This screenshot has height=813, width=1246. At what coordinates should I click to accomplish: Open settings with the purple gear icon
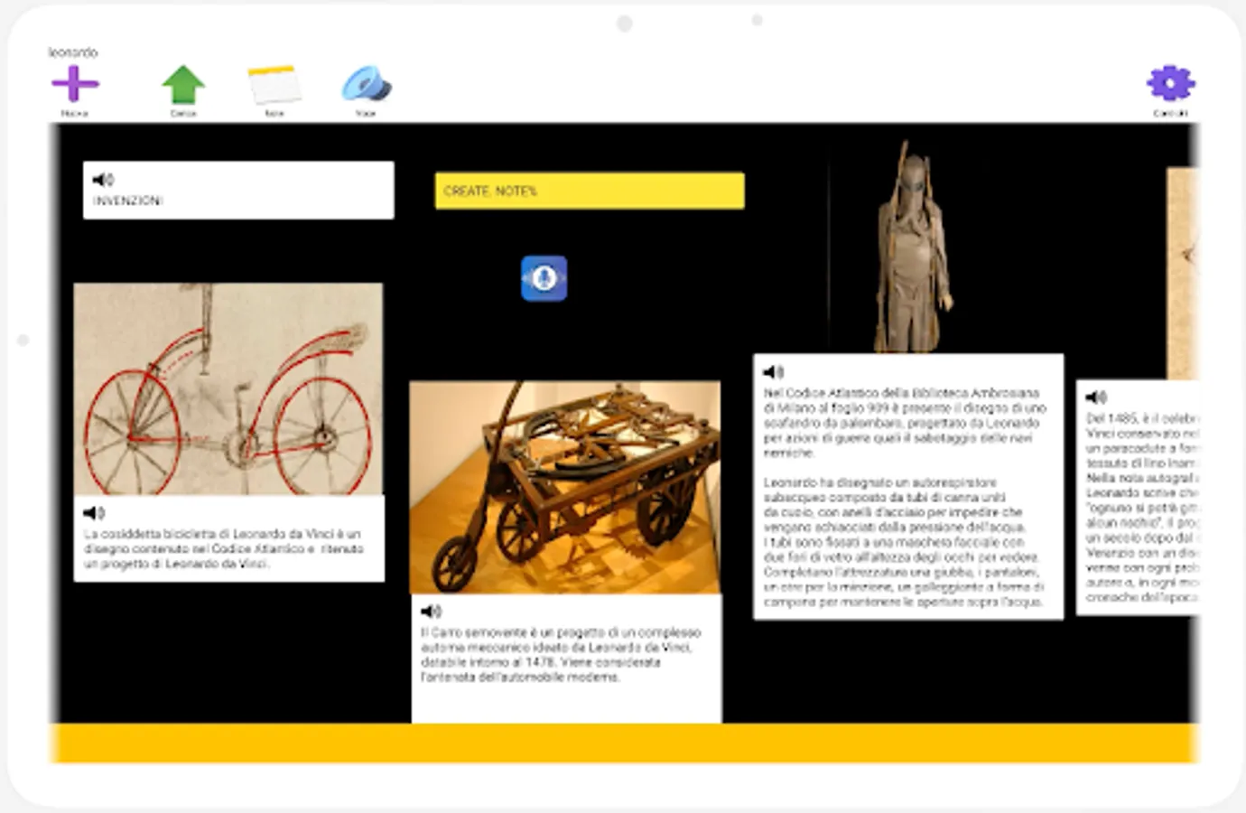click(1170, 83)
